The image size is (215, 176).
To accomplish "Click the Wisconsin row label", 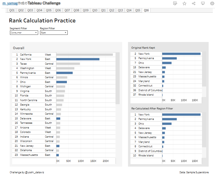I will [x=26, y=141].
